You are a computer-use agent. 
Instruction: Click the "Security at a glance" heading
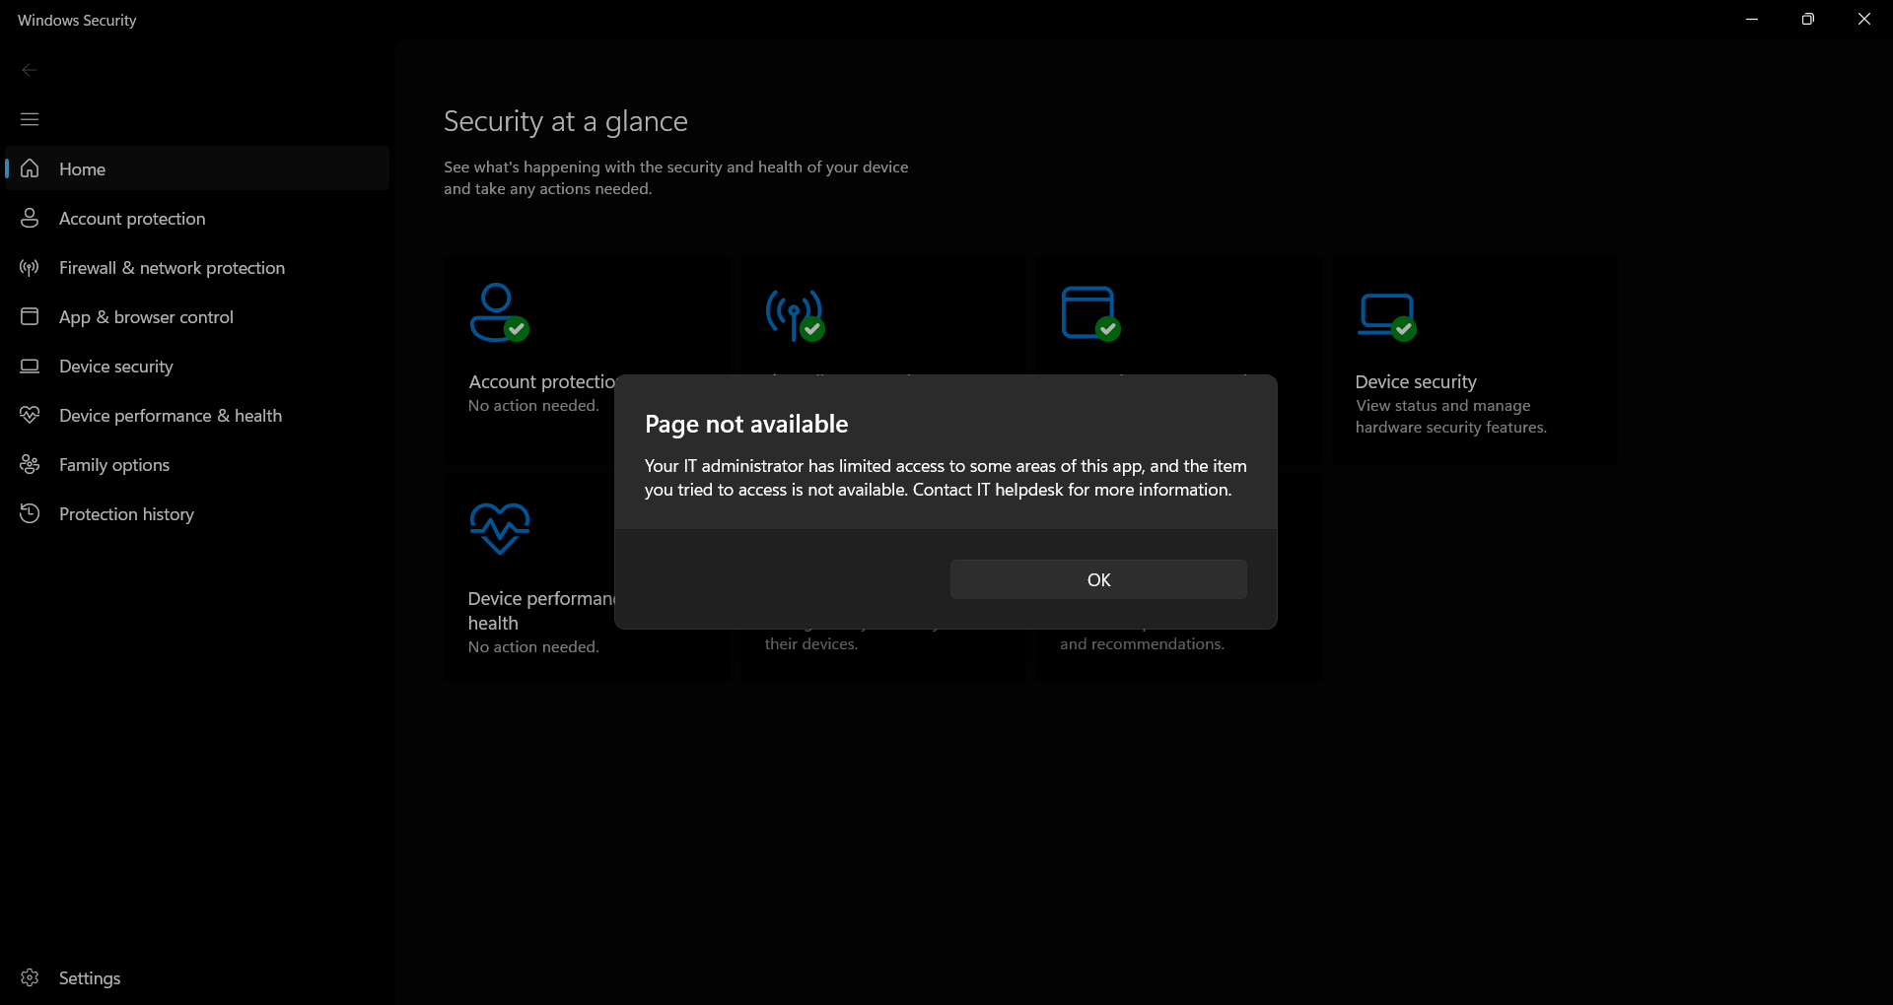click(x=566, y=121)
